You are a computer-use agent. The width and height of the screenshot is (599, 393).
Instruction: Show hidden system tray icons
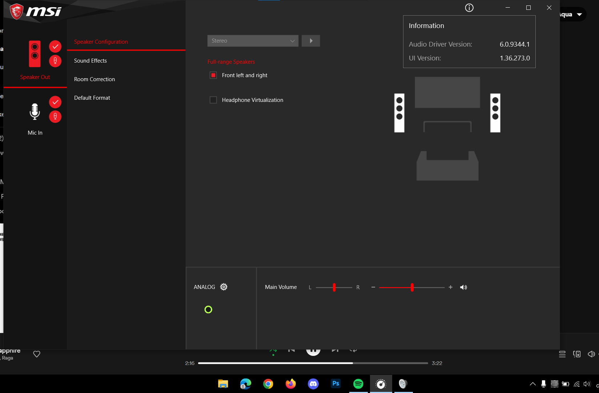533,384
